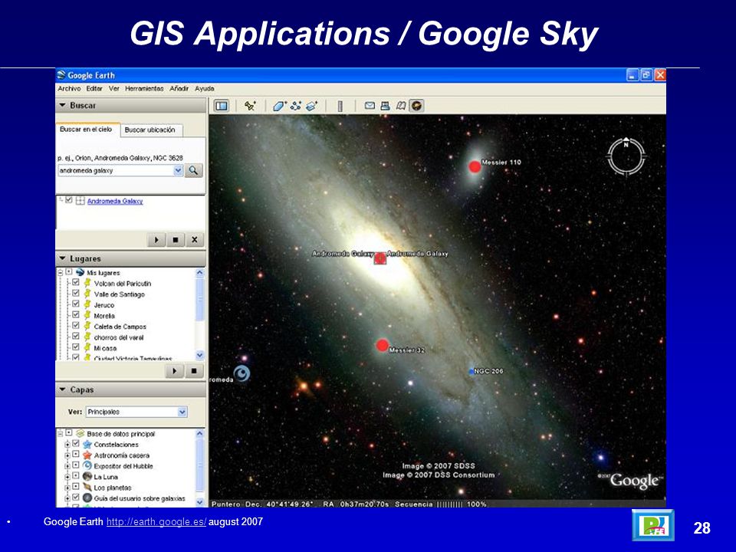The height and width of the screenshot is (552, 736).
Task: Toggle the Jeruco placemark checkbox
Action: [76, 304]
